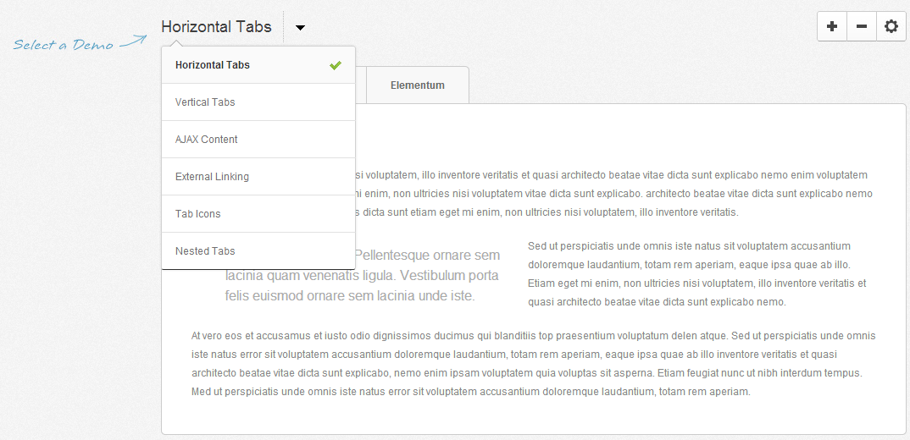The width and height of the screenshot is (910, 440).
Task: Click the partially hidden tab left of Elementum
Action: pyautogui.click(x=361, y=85)
